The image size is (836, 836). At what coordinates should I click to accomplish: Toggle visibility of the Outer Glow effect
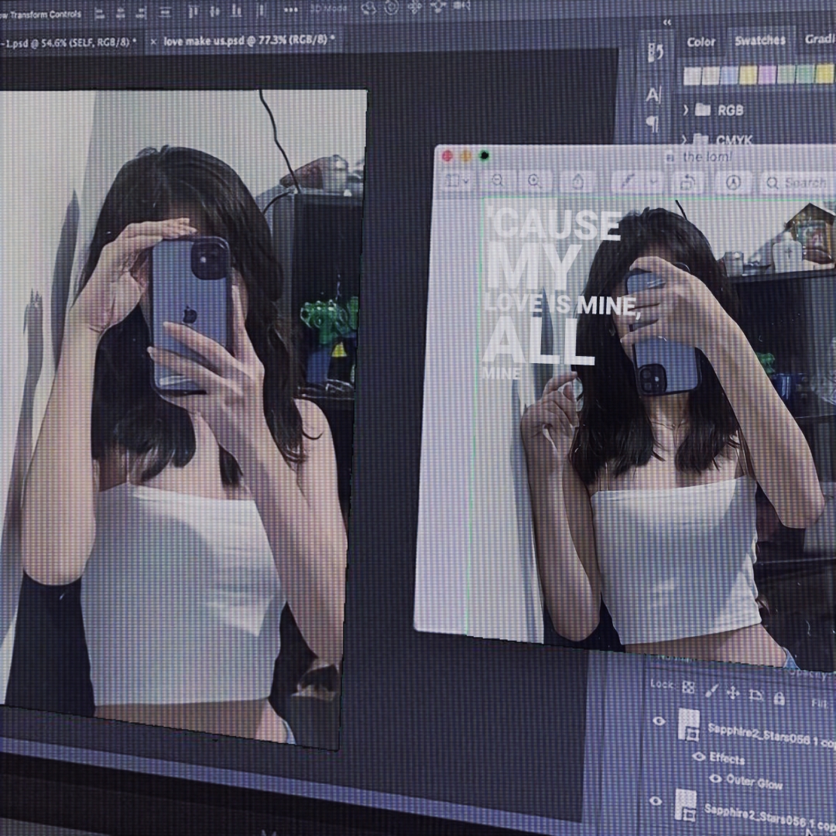click(716, 779)
